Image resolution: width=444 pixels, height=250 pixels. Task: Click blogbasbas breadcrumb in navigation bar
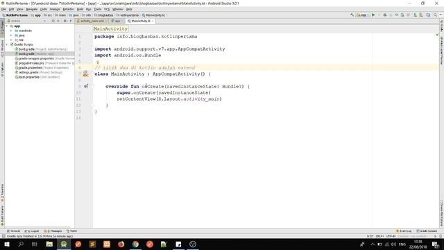coord(103,15)
